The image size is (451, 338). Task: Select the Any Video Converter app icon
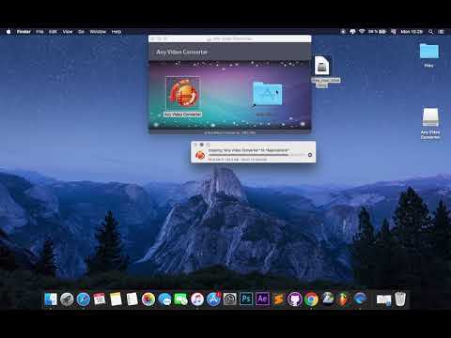pos(182,92)
